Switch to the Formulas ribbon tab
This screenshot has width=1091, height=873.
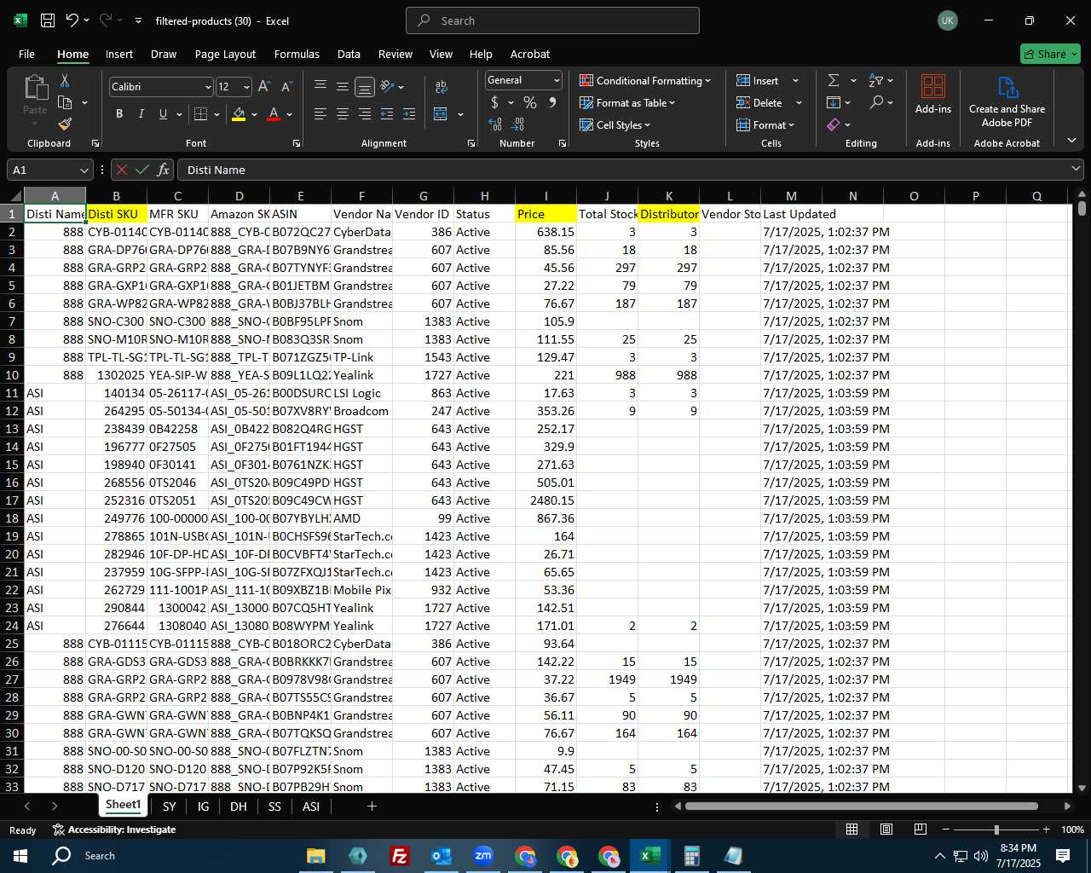click(x=297, y=54)
